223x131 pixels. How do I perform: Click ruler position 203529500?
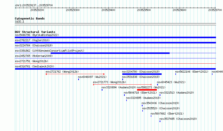tap(144, 10)
